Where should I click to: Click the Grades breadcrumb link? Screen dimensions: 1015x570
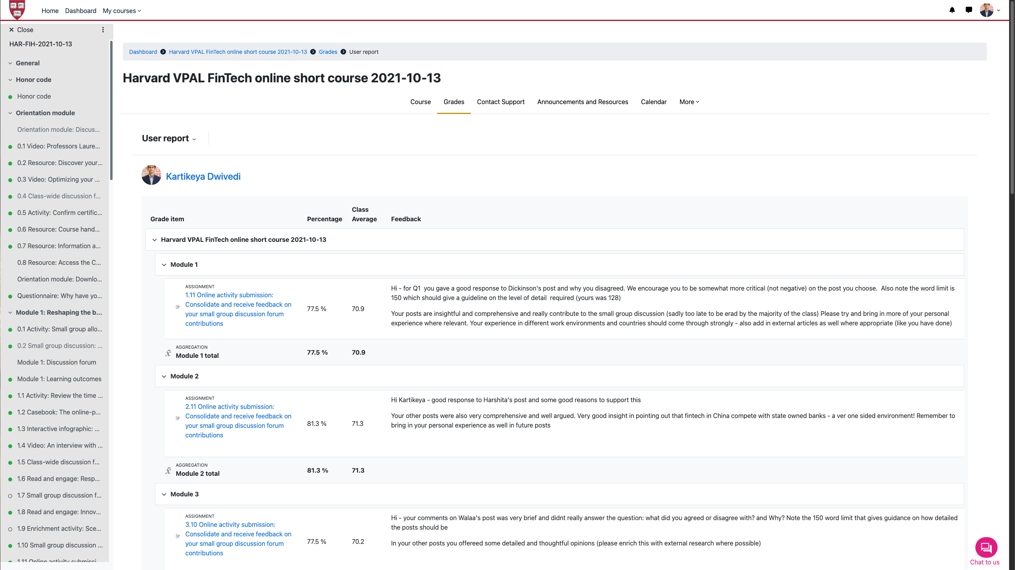[328, 52]
